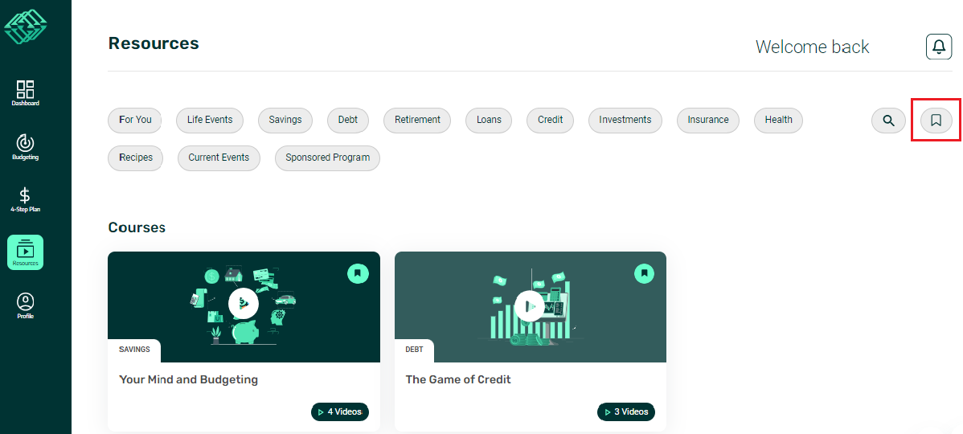This screenshot has width=963, height=434.
Task: Click the 4 Videos badge
Action: point(340,411)
